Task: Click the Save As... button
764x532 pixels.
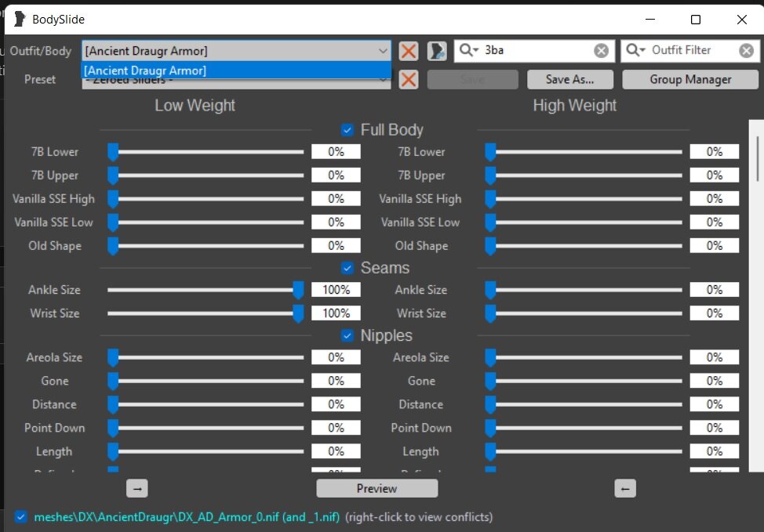Action: [x=570, y=79]
